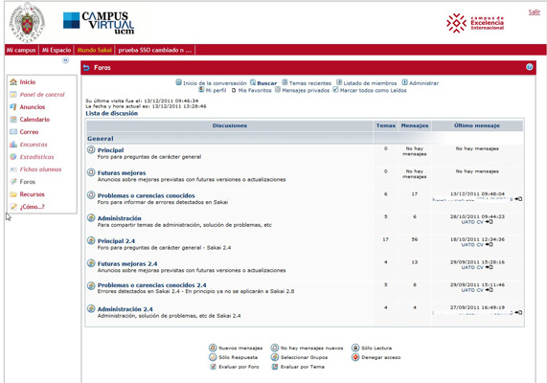Open Foros in the sidebar menu
Image resolution: width=547 pixels, height=383 pixels.
(x=28, y=182)
